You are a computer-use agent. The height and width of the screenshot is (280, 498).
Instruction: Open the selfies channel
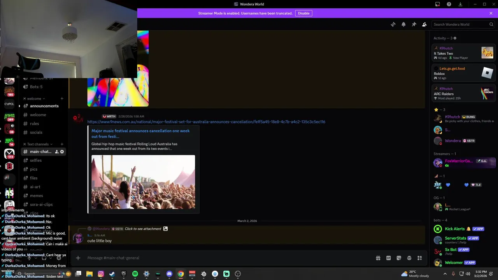[x=44, y=160]
